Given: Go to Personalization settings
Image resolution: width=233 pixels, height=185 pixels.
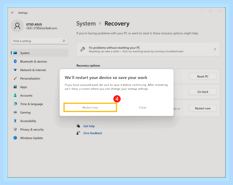Looking at the screenshot, I should tap(30, 78).
